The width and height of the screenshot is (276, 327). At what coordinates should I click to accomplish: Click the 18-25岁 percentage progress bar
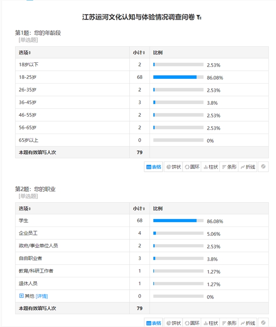(x=178, y=77)
